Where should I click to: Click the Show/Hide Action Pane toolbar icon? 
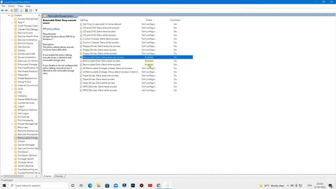click(x=30, y=10)
